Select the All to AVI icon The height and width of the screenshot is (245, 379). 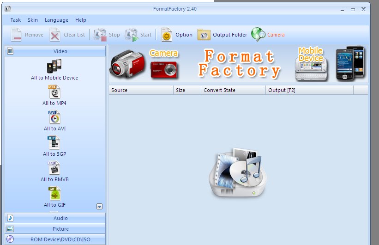tap(54, 117)
